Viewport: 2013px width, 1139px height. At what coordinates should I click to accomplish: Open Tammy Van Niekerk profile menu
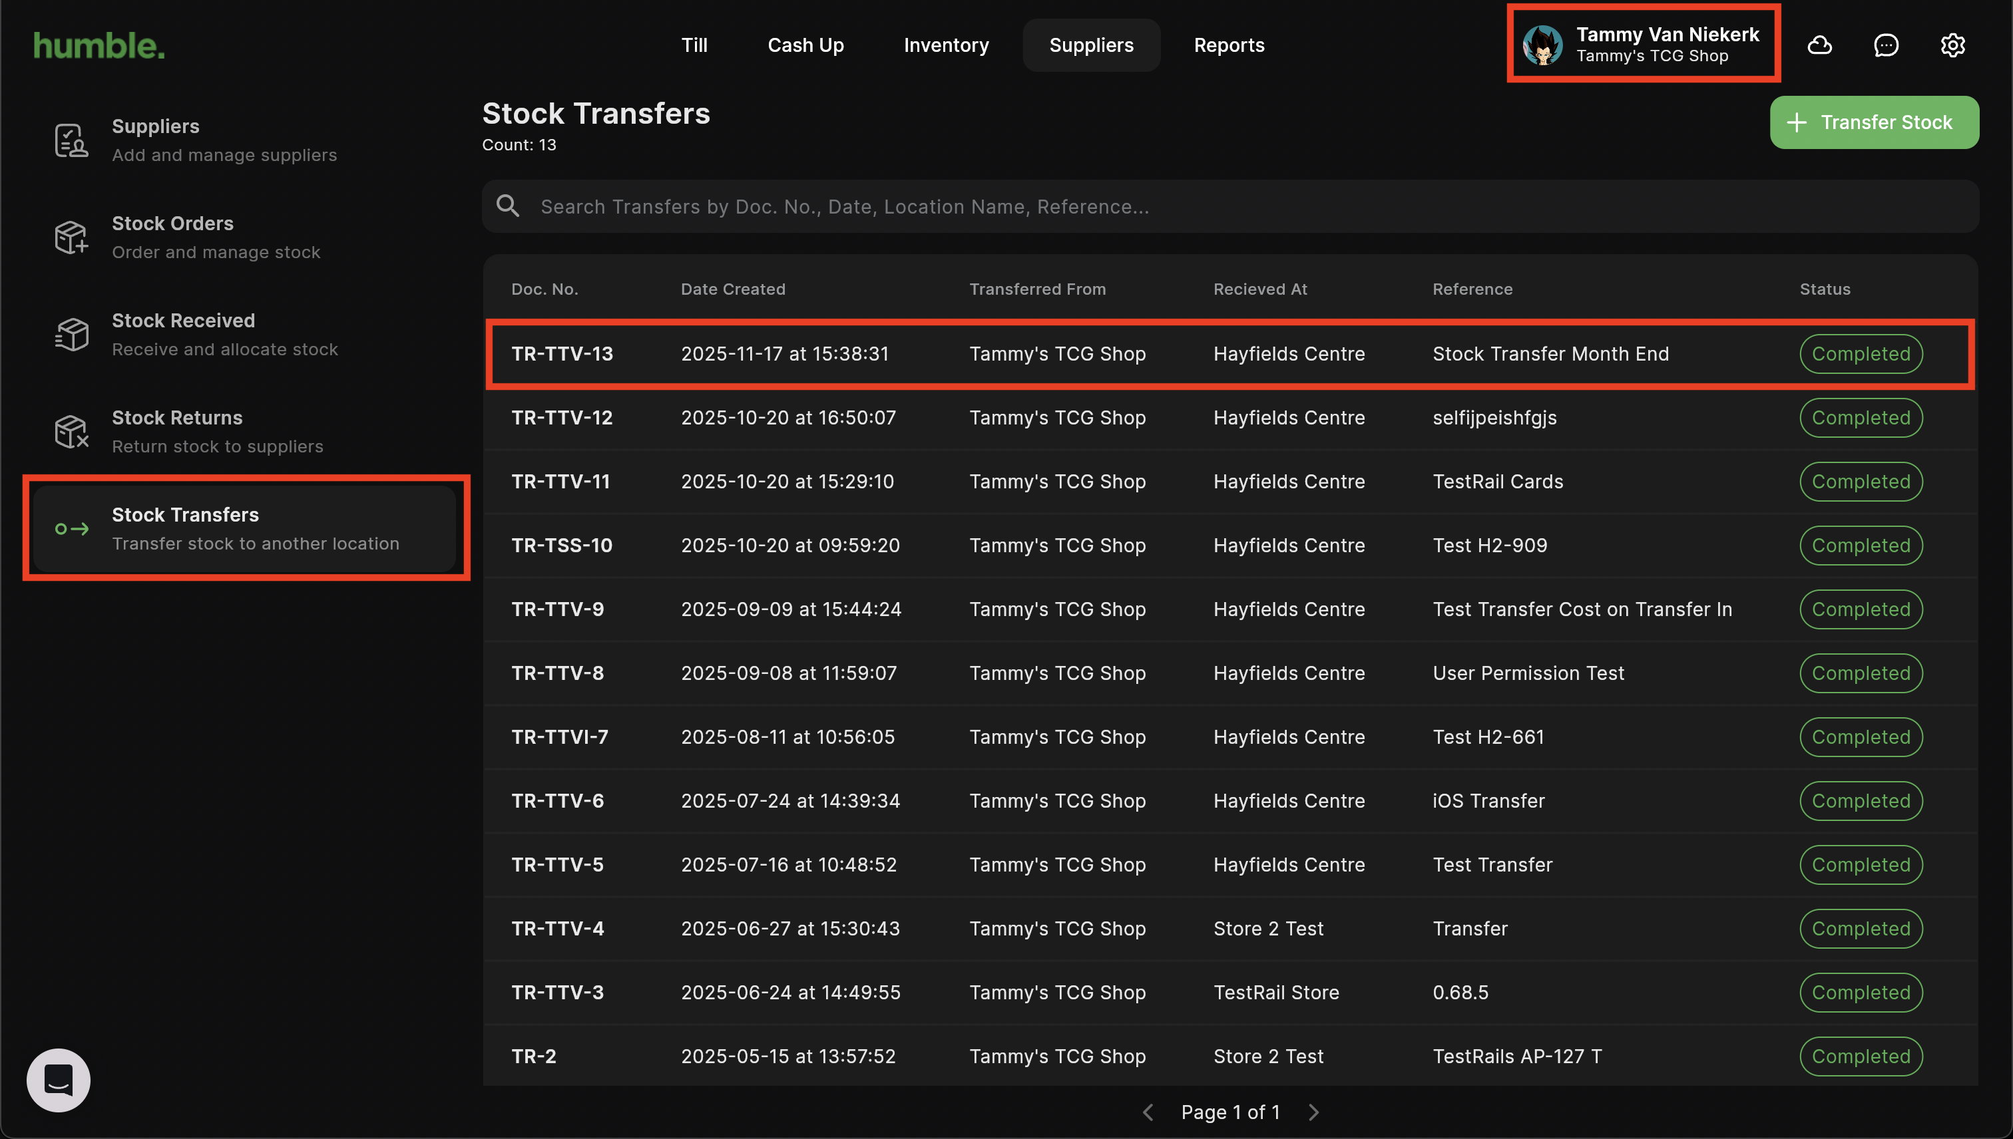1644,45
